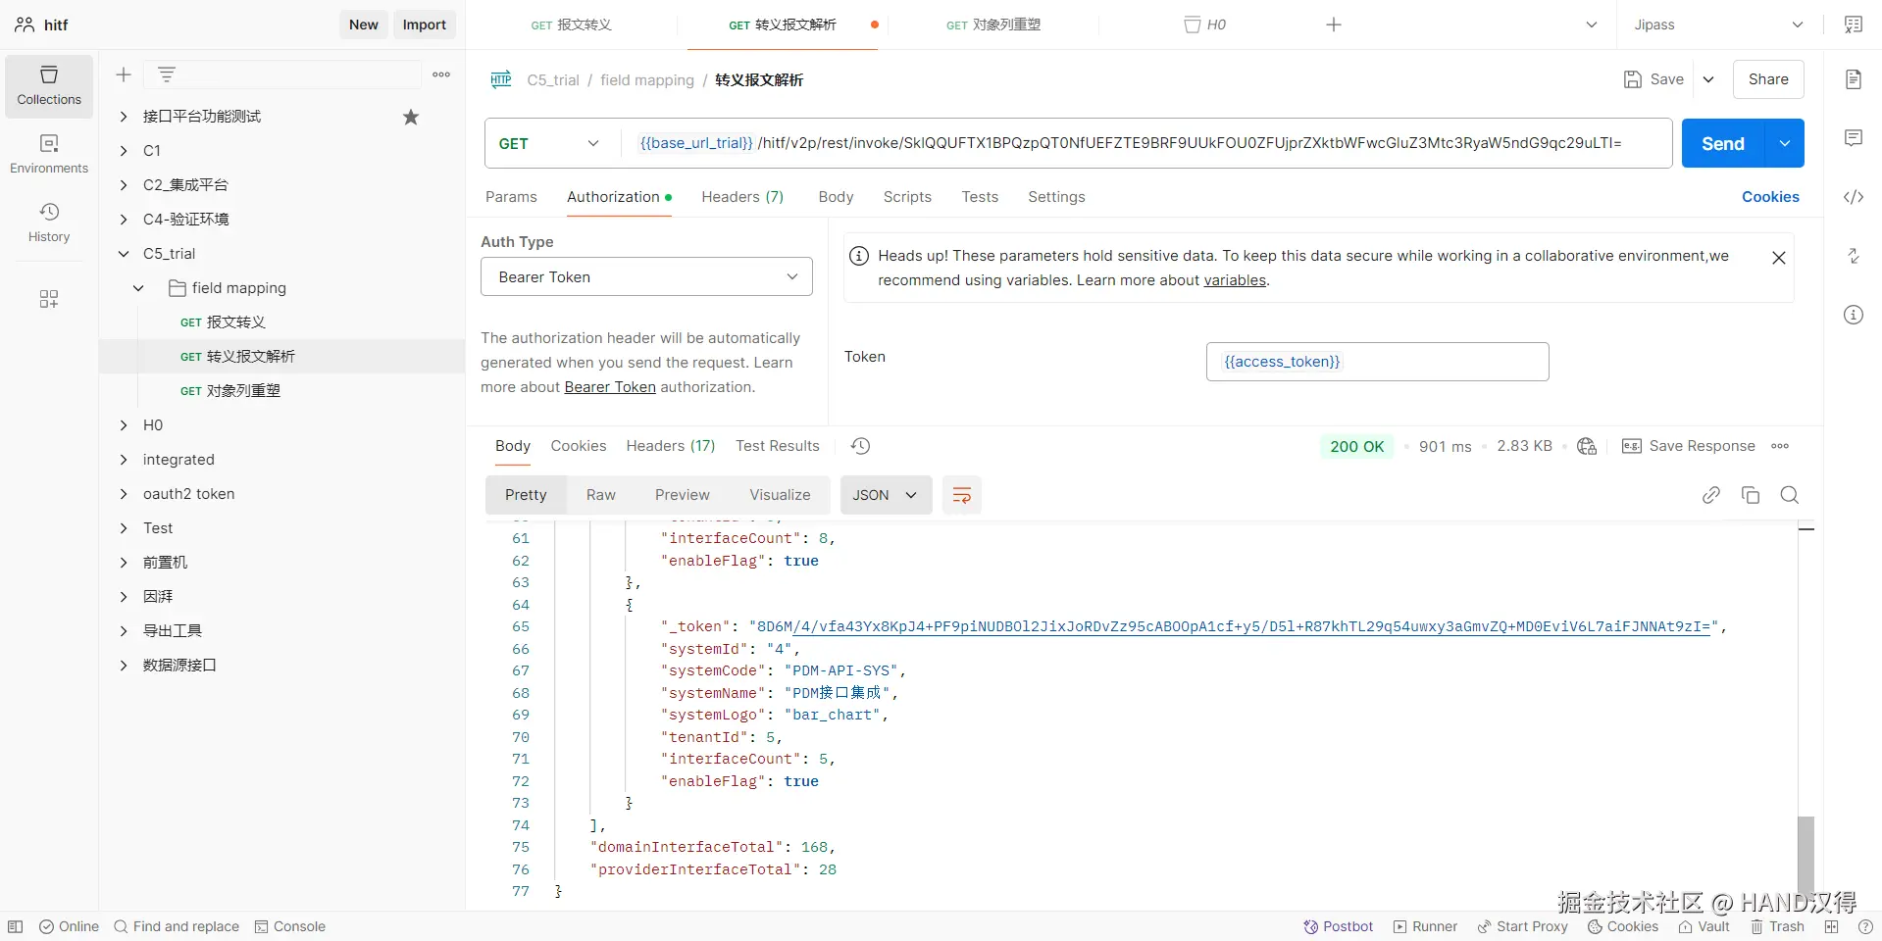Open the Environments sidebar panel

[49, 154]
